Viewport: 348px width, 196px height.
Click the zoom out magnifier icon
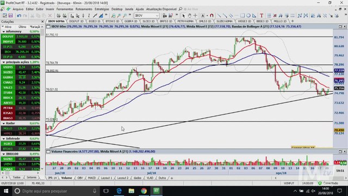(125, 16)
